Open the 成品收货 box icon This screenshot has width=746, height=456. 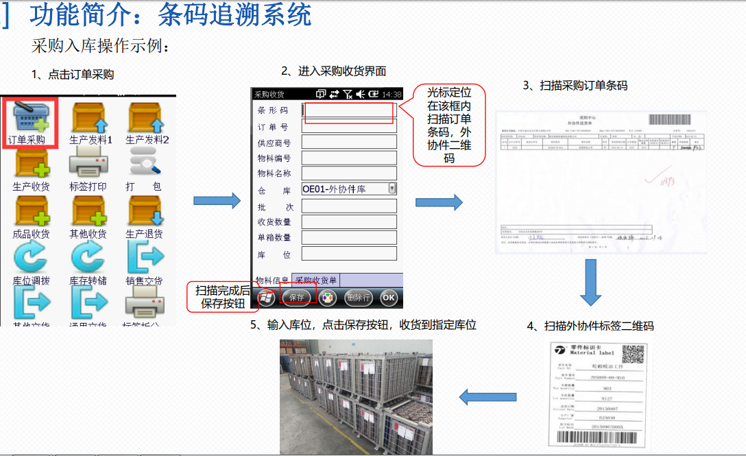click(32, 211)
